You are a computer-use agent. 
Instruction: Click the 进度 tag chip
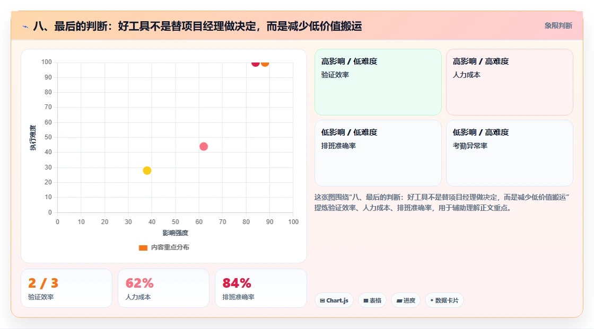click(406, 300)
